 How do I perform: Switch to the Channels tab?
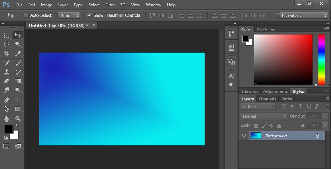tap(267, 99)
